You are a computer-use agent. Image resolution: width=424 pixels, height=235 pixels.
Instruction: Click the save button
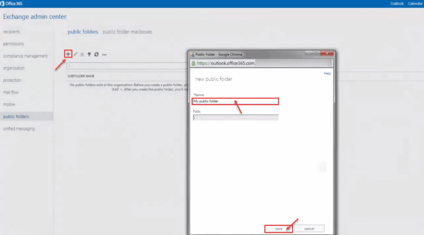coord(279,229)
